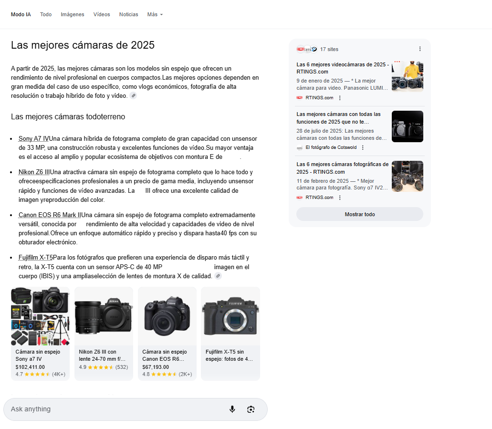
Task: Click the Canon EOS R6 Mark II link
Action: (x=50, y=215)
